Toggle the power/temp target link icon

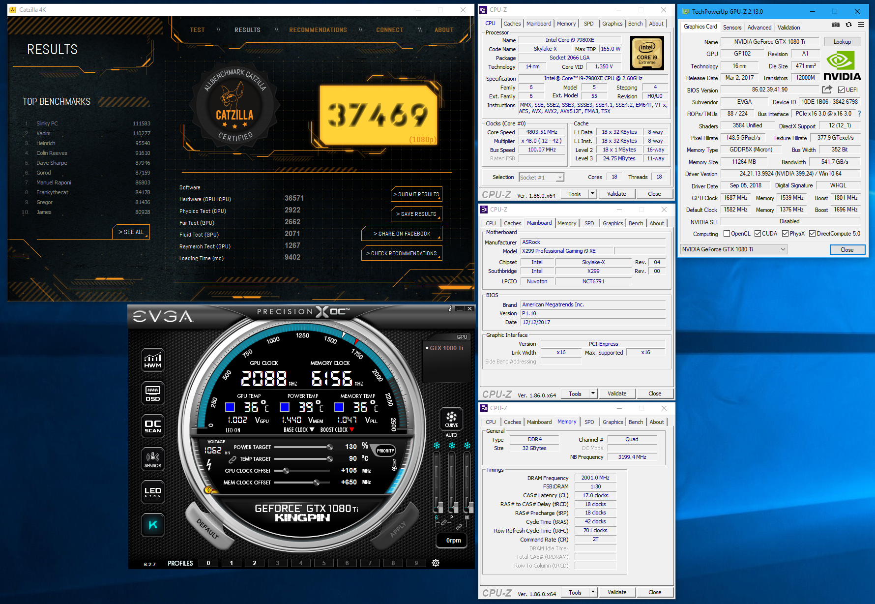click(232, 459)
